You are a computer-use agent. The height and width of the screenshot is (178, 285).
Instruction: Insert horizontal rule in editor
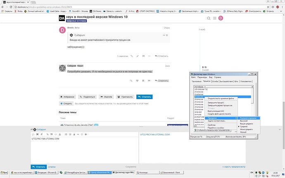(x=78, y=134)
